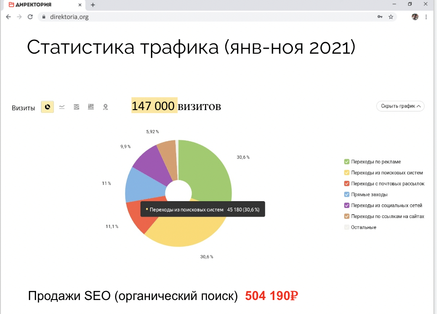Bookmark this page with the star
437x314 pixels.
point(391,17)
